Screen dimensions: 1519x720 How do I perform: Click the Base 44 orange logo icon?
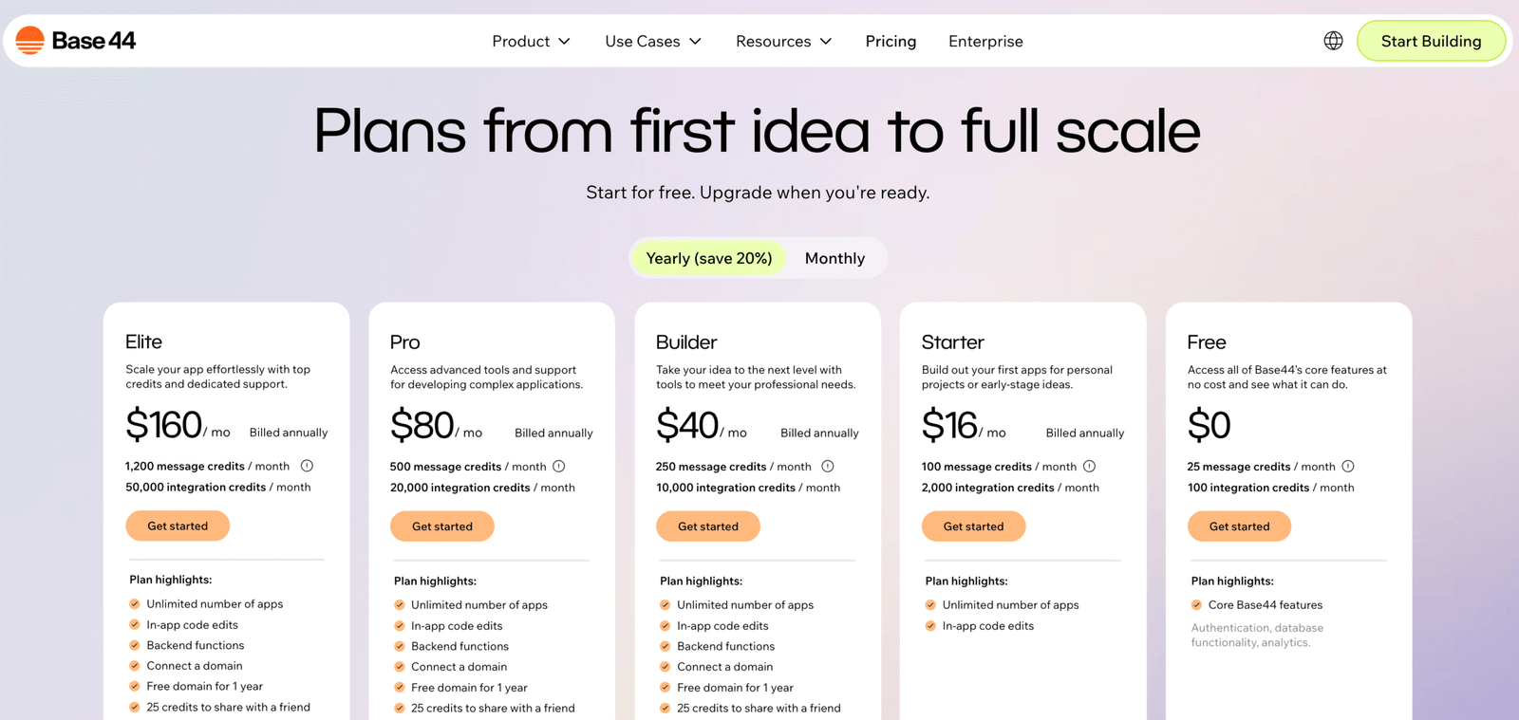tap(30, 41)
